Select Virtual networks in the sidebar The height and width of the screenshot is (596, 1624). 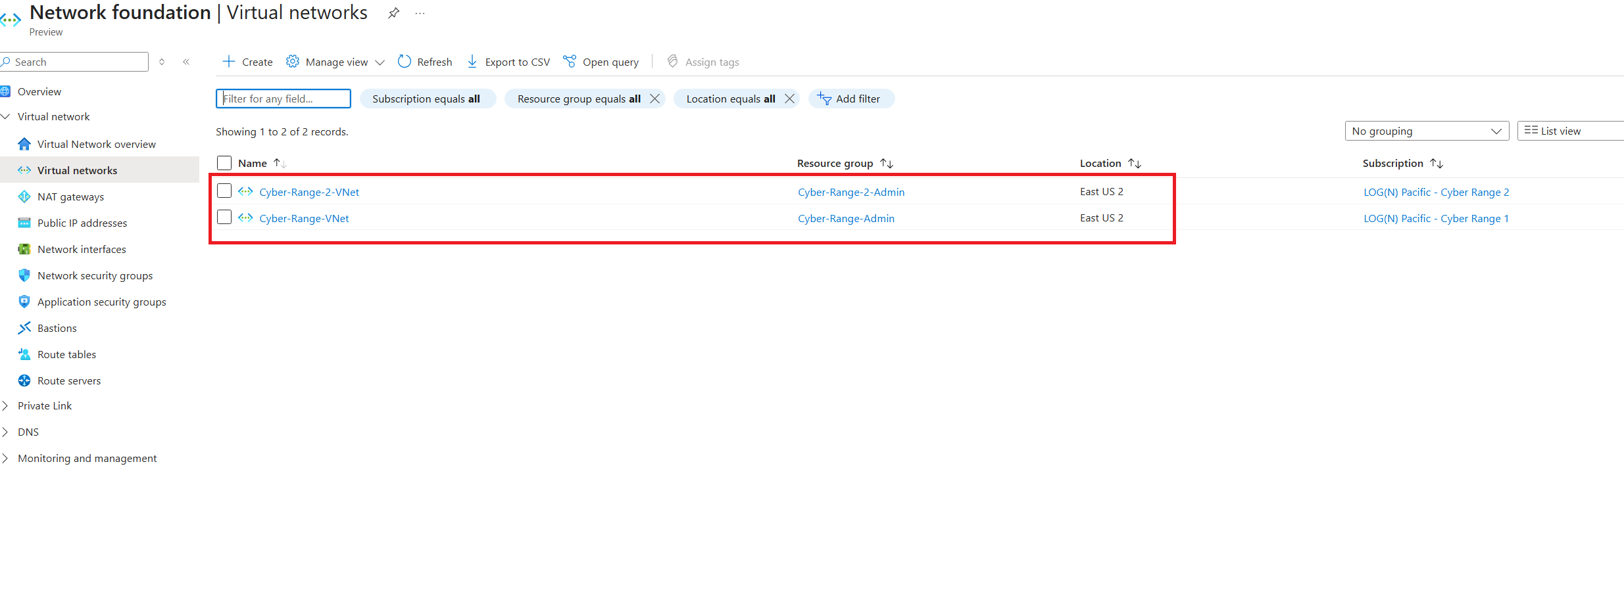click(100, 170)
